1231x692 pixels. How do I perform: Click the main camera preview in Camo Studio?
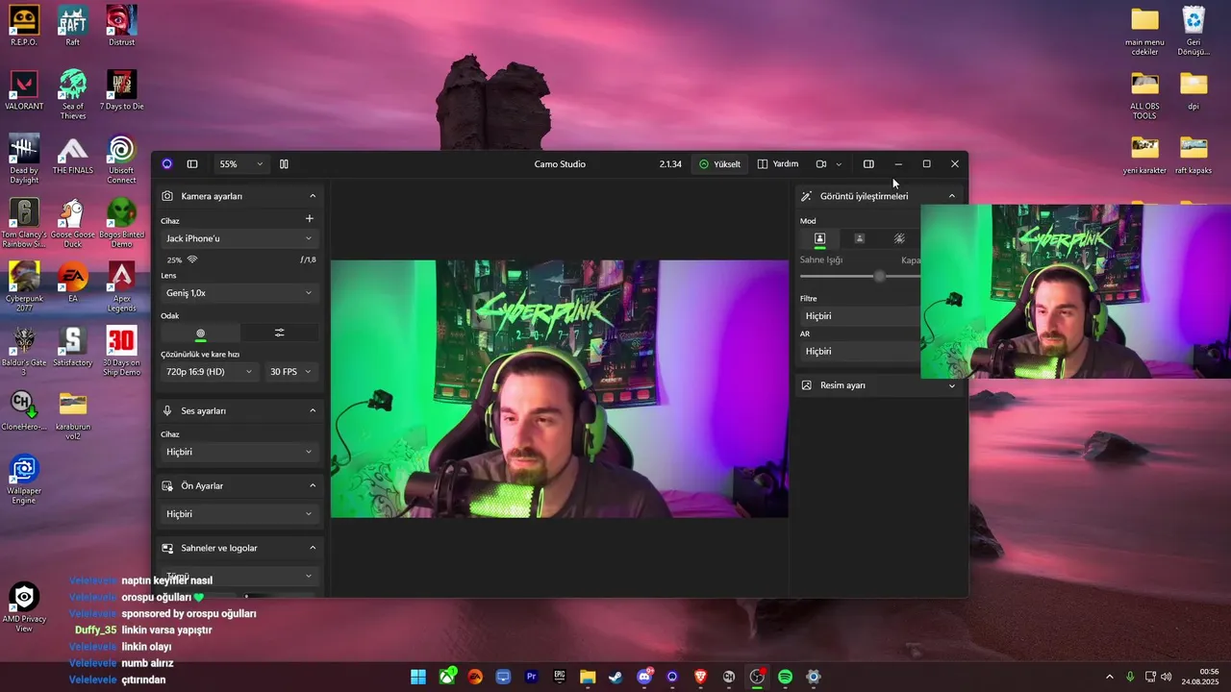559,388
